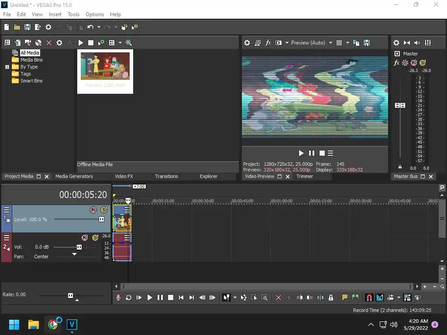447x335 pixels.
Task: Solo the Master bus
Action: (423, 63)
